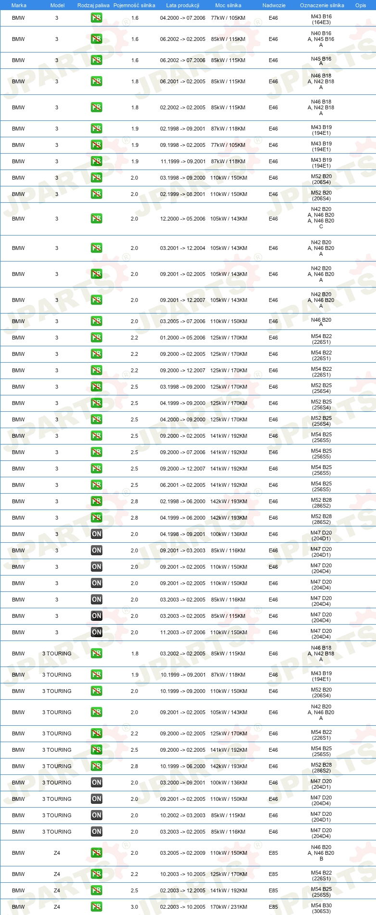
Task: Select petrol icon in Z4 03.2005 -> 02.2009 row
Action: coord(97,853)
